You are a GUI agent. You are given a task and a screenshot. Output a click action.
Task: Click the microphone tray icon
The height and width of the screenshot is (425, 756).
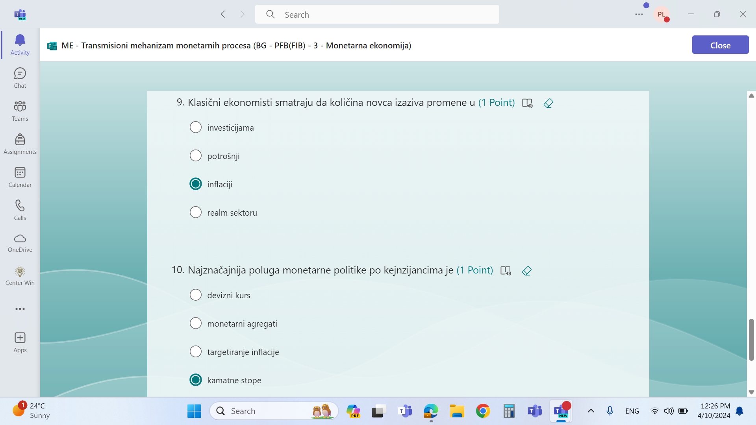(610, 411)
